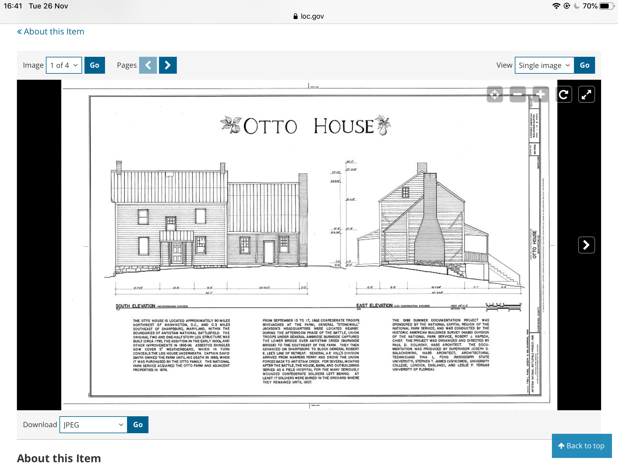Viewport: 618px width, 464px height.
Task: Open the 'About this Item' link
Action: pos(51,31)
